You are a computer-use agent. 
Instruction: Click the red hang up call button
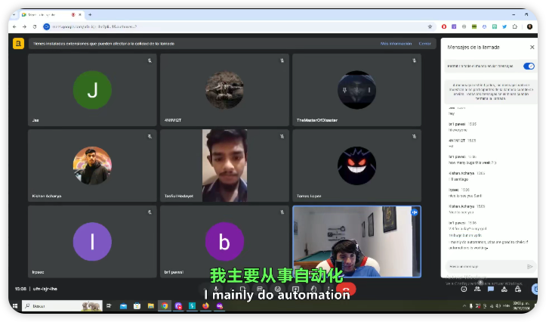click(347, 289)
